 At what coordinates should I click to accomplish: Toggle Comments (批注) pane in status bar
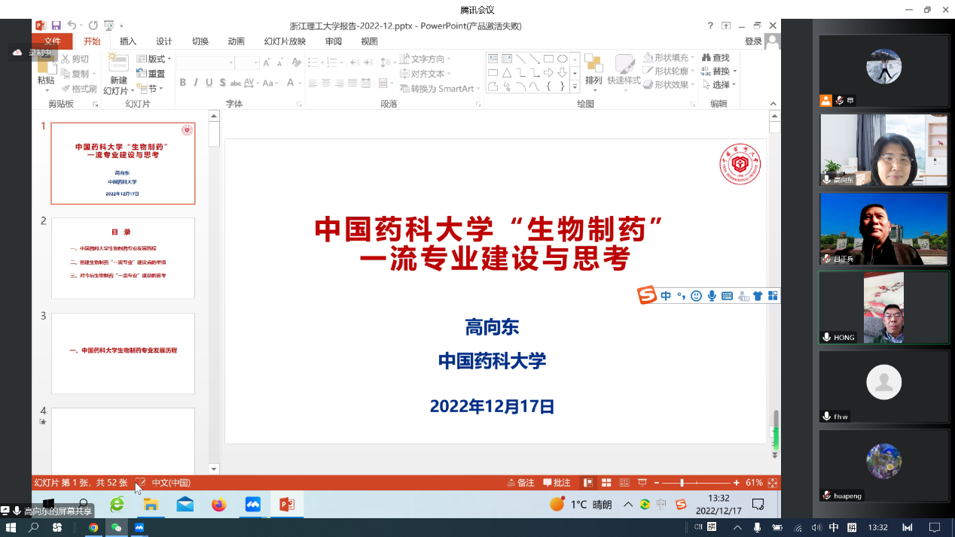[557, 483]
